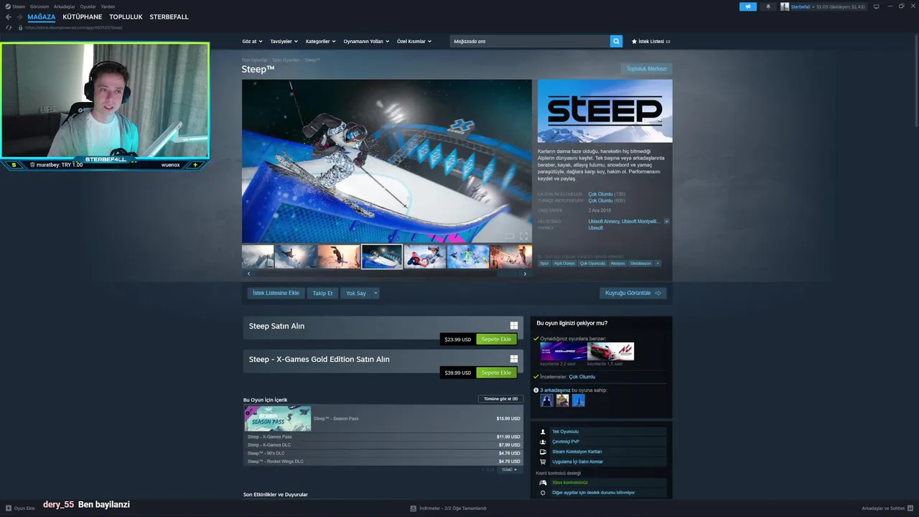This screenshot has width=919, height=517.
Task: Add X-Games Gold Edition to cart
Action: (x=496, y=373)
